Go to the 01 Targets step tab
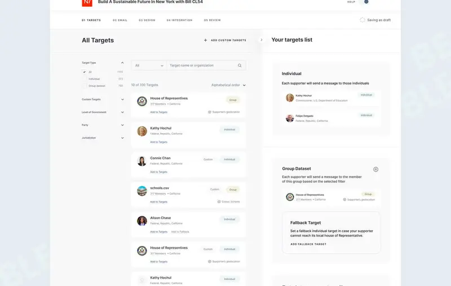 [x=91, y=20]
